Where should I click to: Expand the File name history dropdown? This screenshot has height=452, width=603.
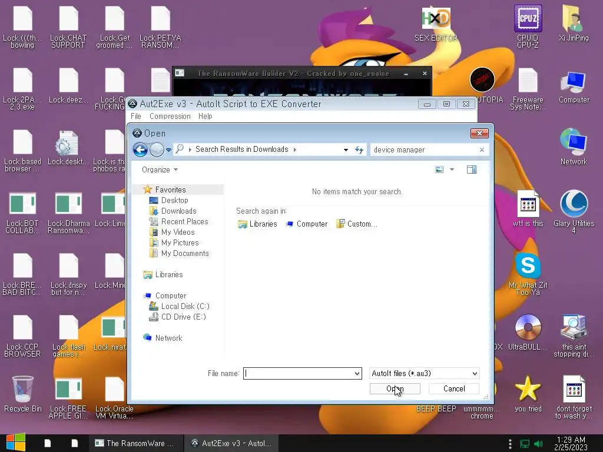point(357,373)
